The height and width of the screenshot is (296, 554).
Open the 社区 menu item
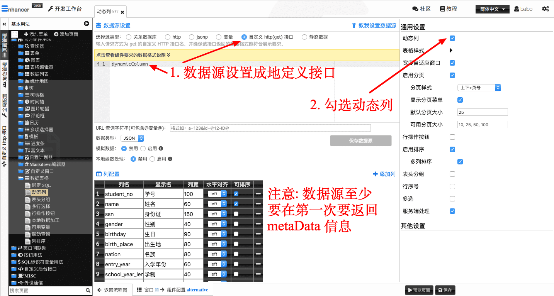pos(421,9)
